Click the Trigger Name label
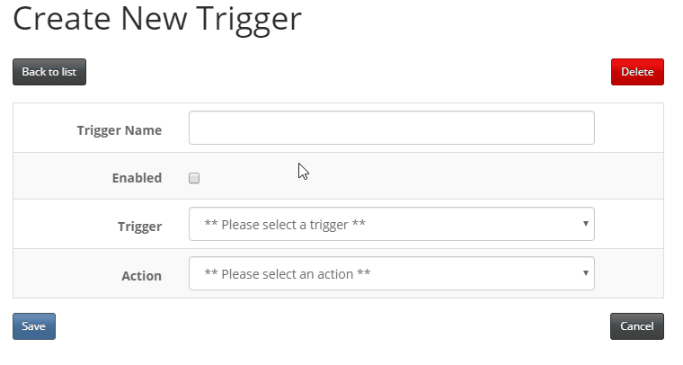 [x=120, y=130]
